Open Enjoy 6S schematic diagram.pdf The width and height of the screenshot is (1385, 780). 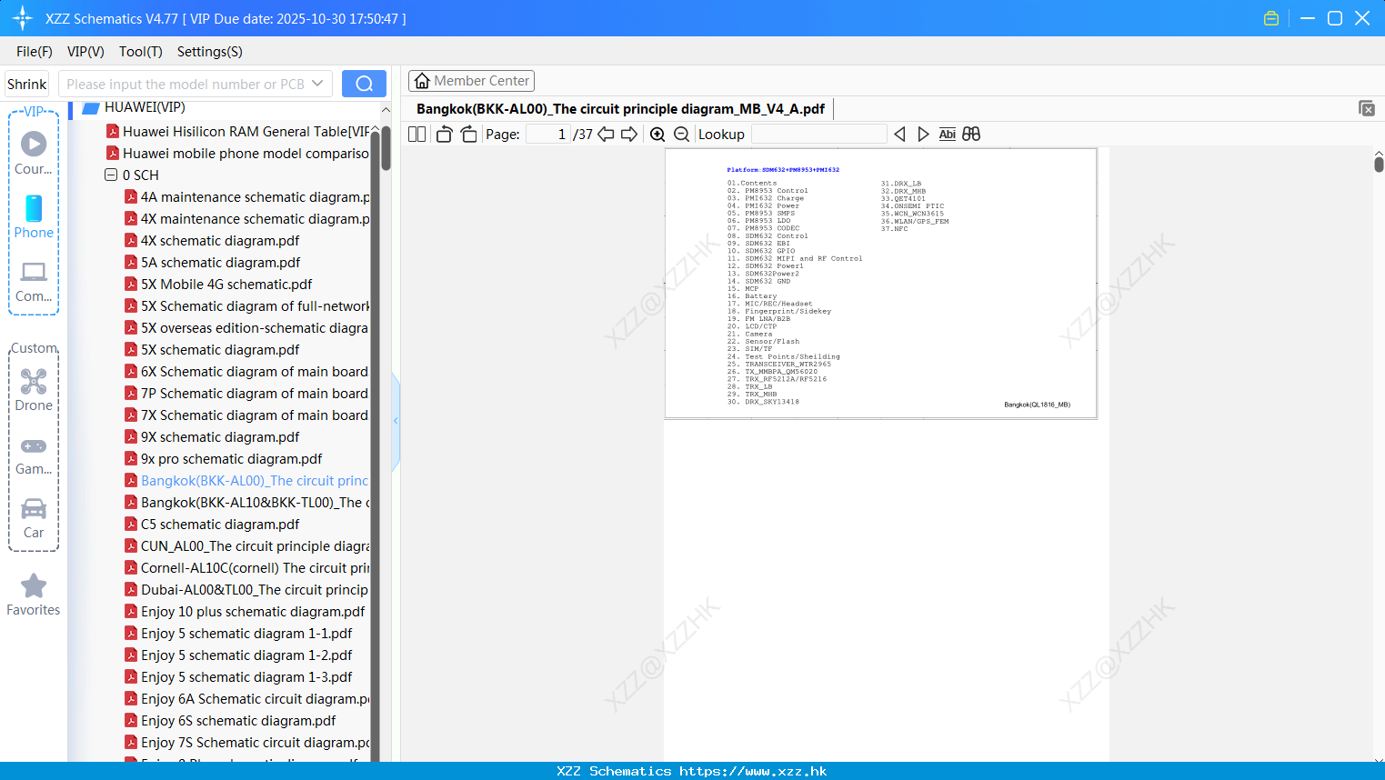pyautogui.click(x=238, y=721)
